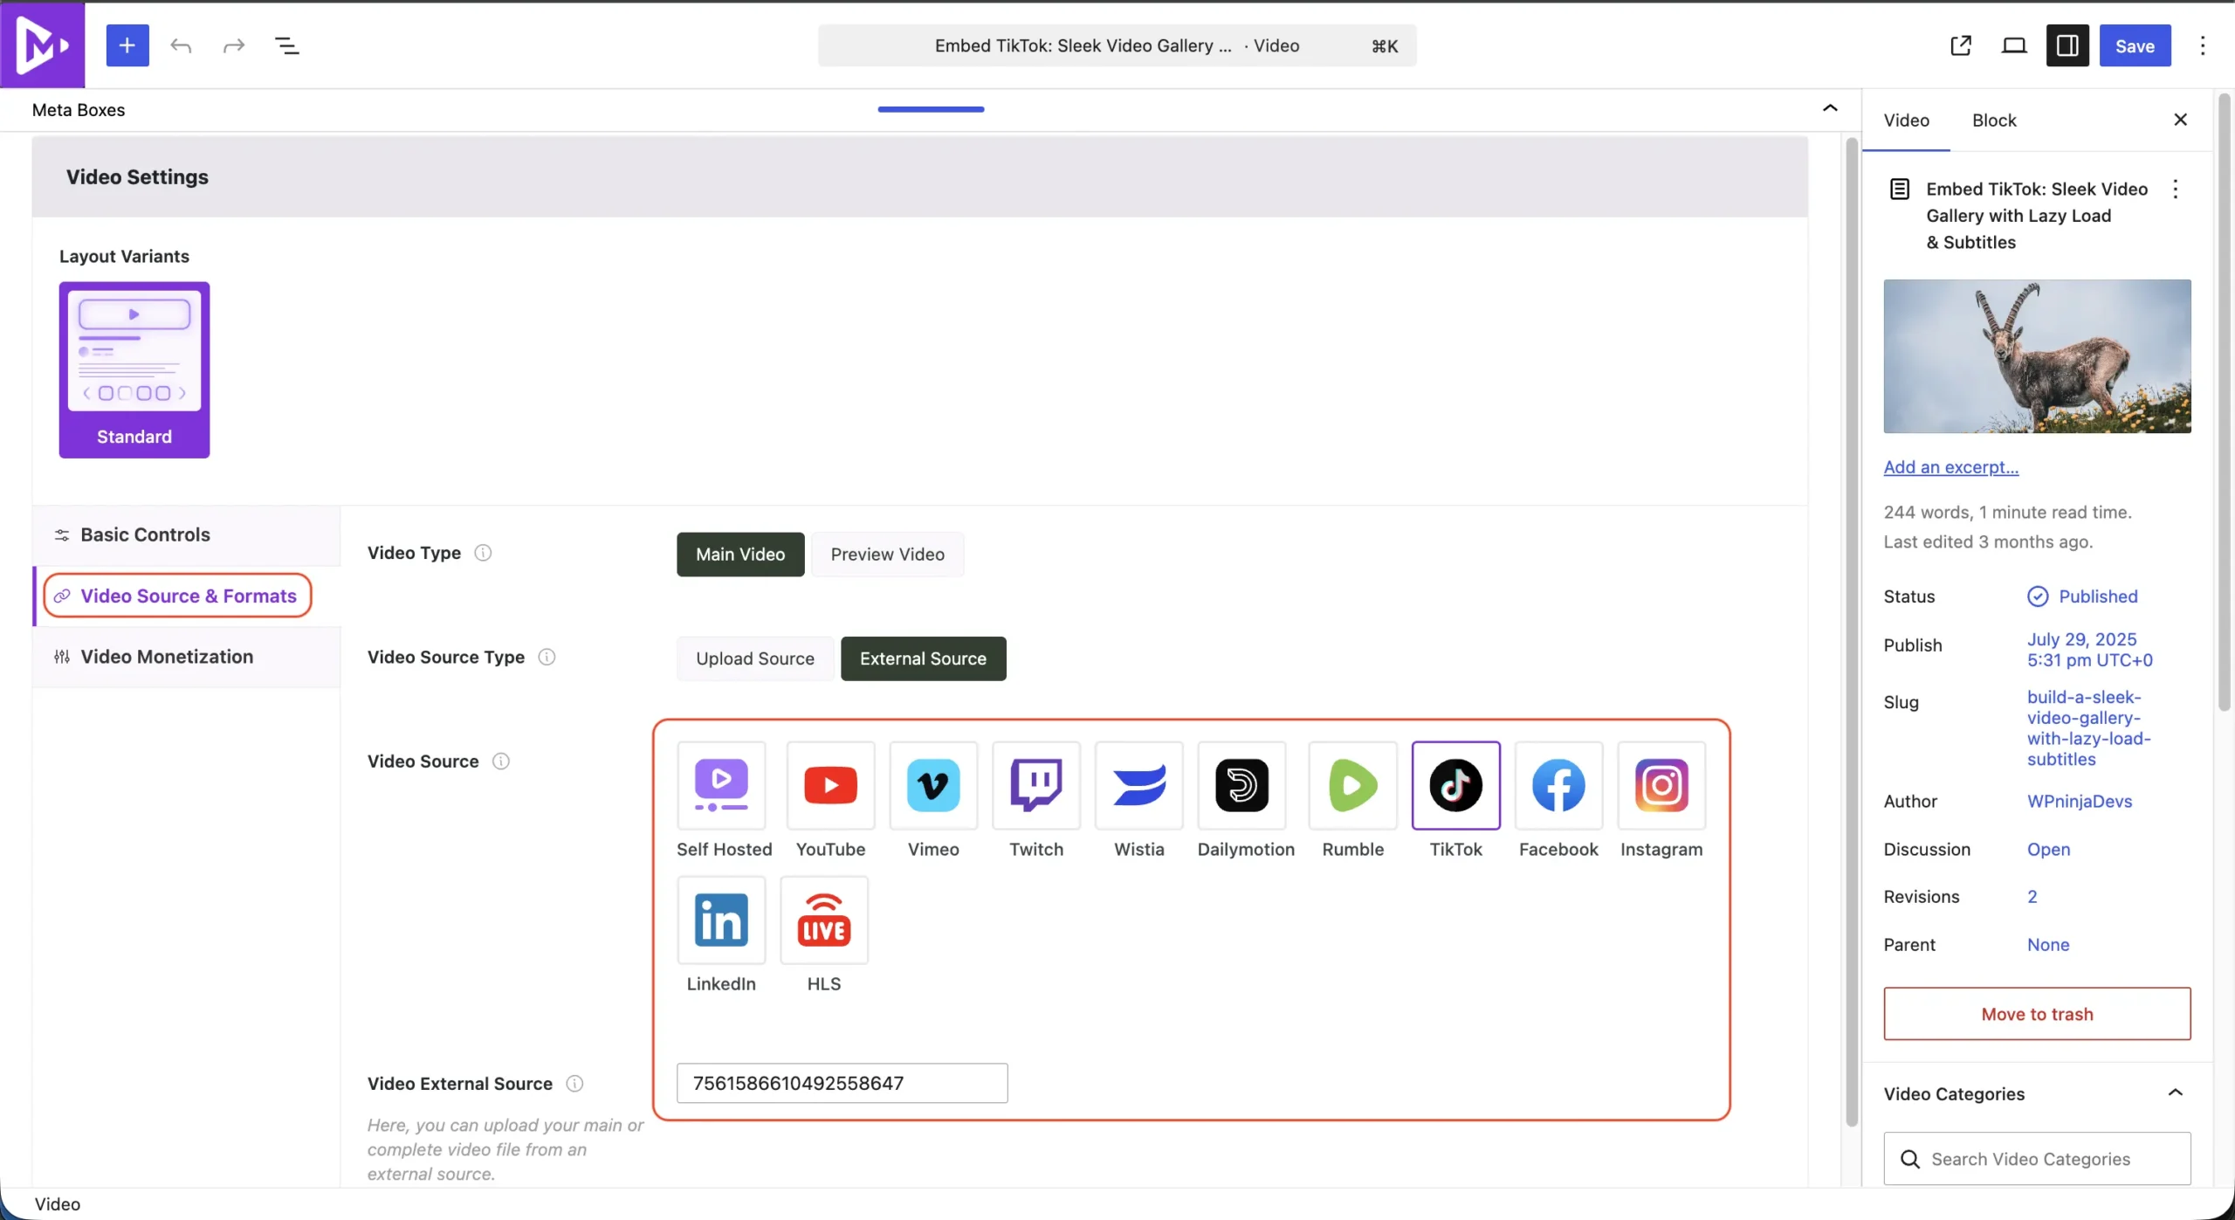Select the TikTok video source
Viewport: 2235px width, 1220px height.
[x=1456, y=785]
